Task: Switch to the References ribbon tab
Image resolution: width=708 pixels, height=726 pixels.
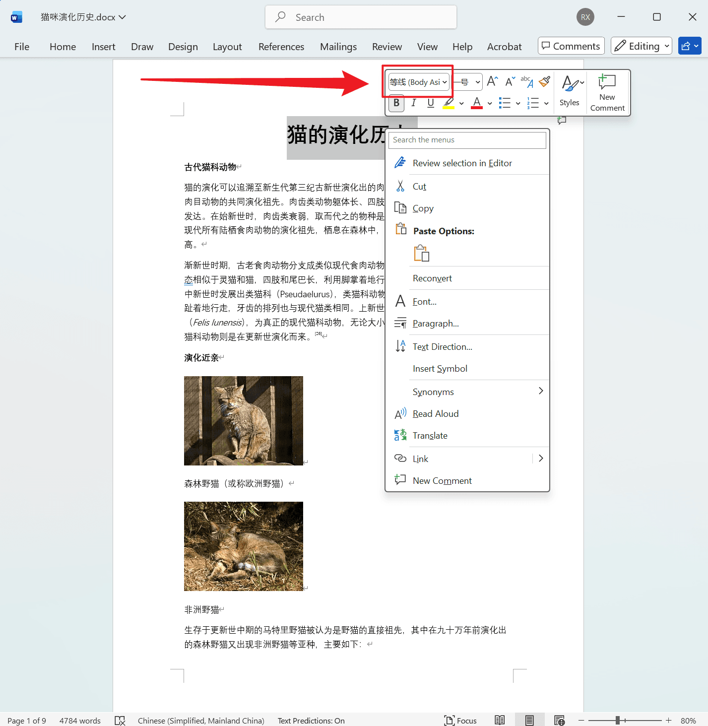Action: pyautogui.click(x=281, y=46)
